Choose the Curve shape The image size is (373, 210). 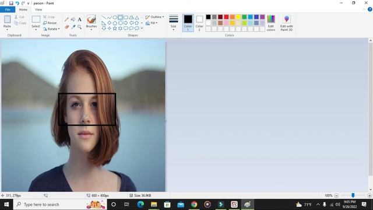click(x=110, y=17)
